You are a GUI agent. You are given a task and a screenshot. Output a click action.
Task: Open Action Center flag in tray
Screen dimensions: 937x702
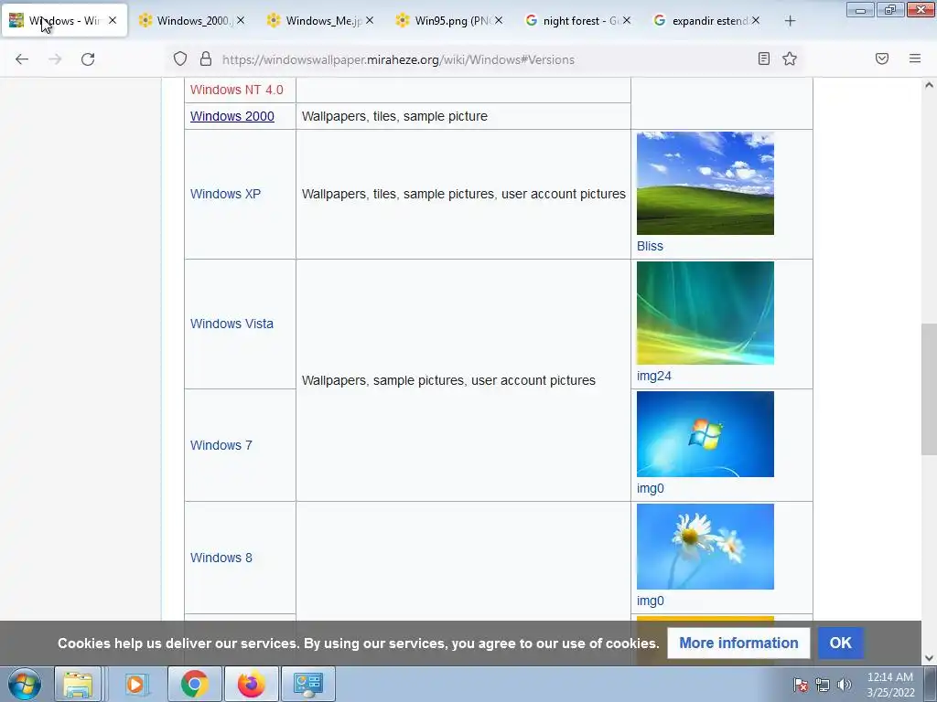pos(801,685)
